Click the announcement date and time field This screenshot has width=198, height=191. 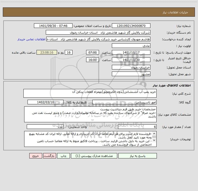(53, 26)
